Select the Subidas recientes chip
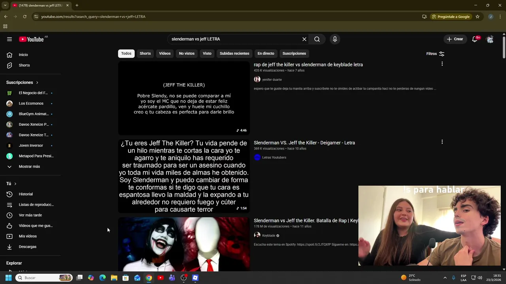This screenshot has height=284, width=506. pyautogui.click(x=234, y=53)
